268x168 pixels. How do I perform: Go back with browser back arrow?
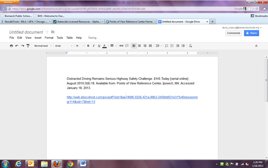4,9
